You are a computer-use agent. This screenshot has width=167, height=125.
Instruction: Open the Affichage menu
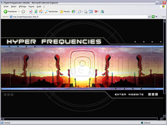pos(22,7)
